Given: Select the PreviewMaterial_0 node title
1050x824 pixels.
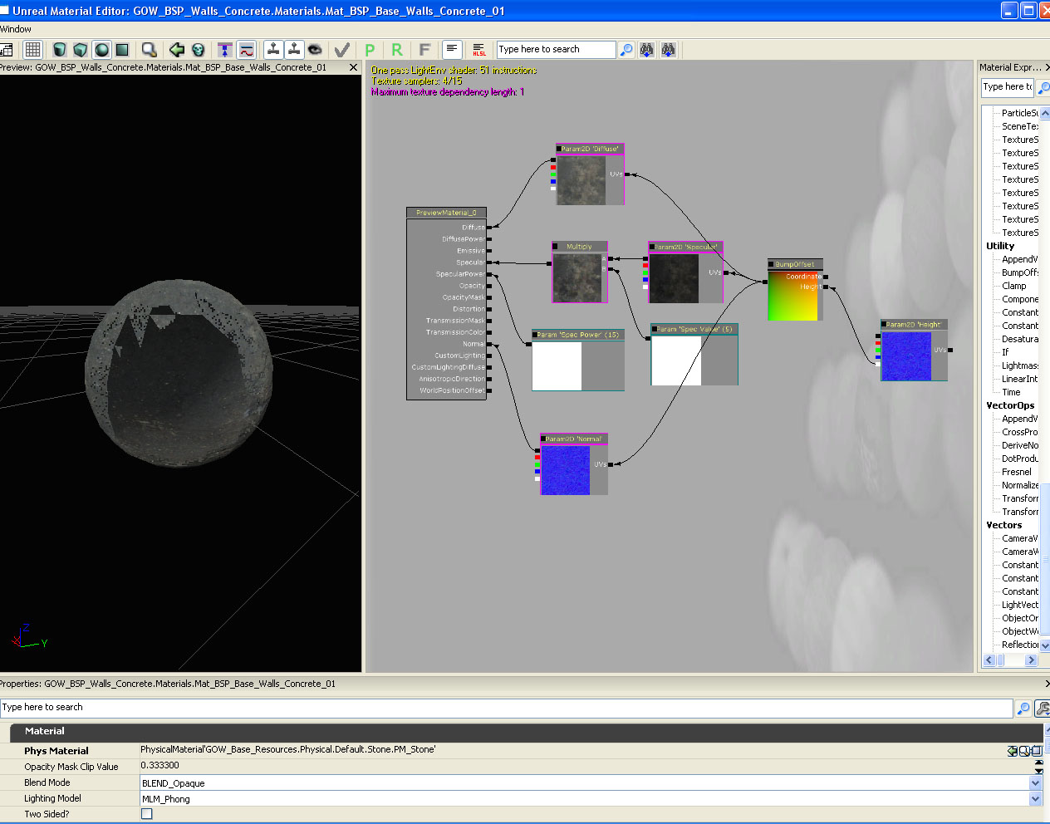Looking at the screenshot, I should click(446, 213).
